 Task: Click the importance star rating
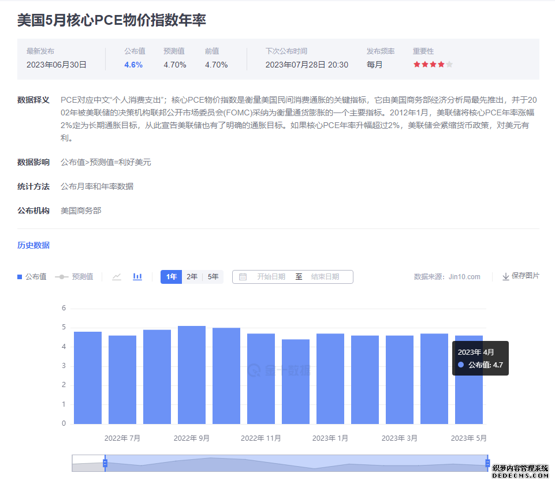(433, 65)
